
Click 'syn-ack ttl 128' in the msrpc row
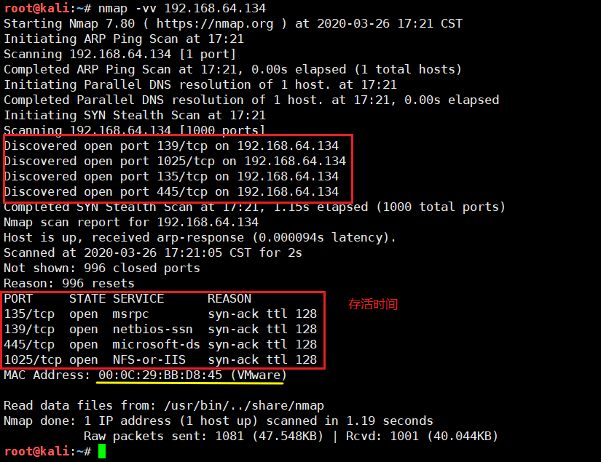pos(262,314)
